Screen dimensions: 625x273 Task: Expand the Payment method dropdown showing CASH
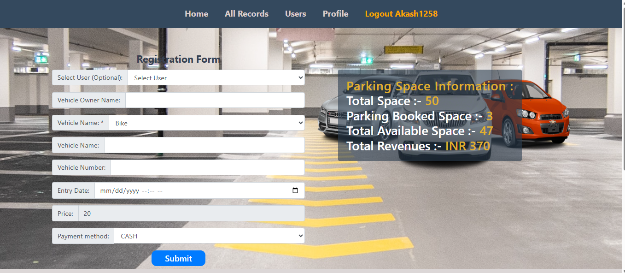pos(209,236)
